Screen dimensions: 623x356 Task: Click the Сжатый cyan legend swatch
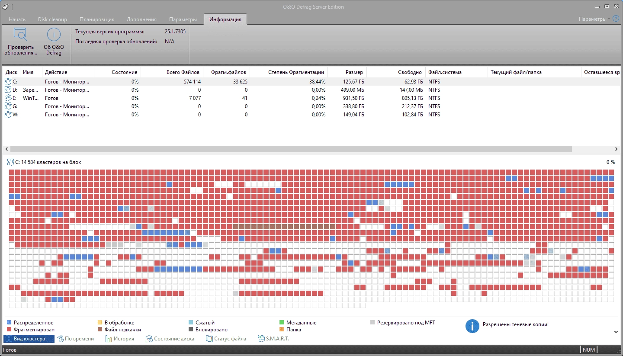pos(191,323)
